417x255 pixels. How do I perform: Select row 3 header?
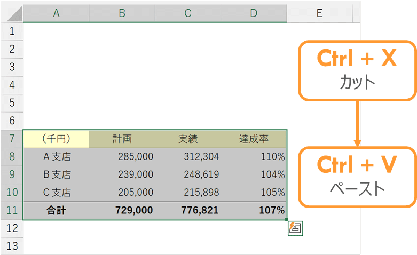12,67
